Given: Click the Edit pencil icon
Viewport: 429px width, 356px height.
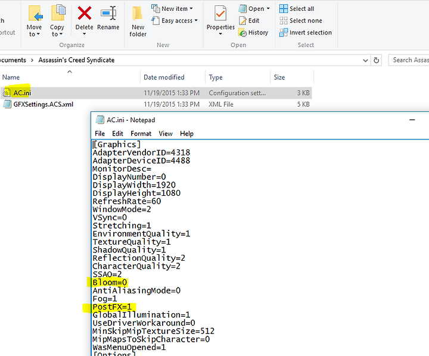Looking at the screenshot, I should point(243,20).
